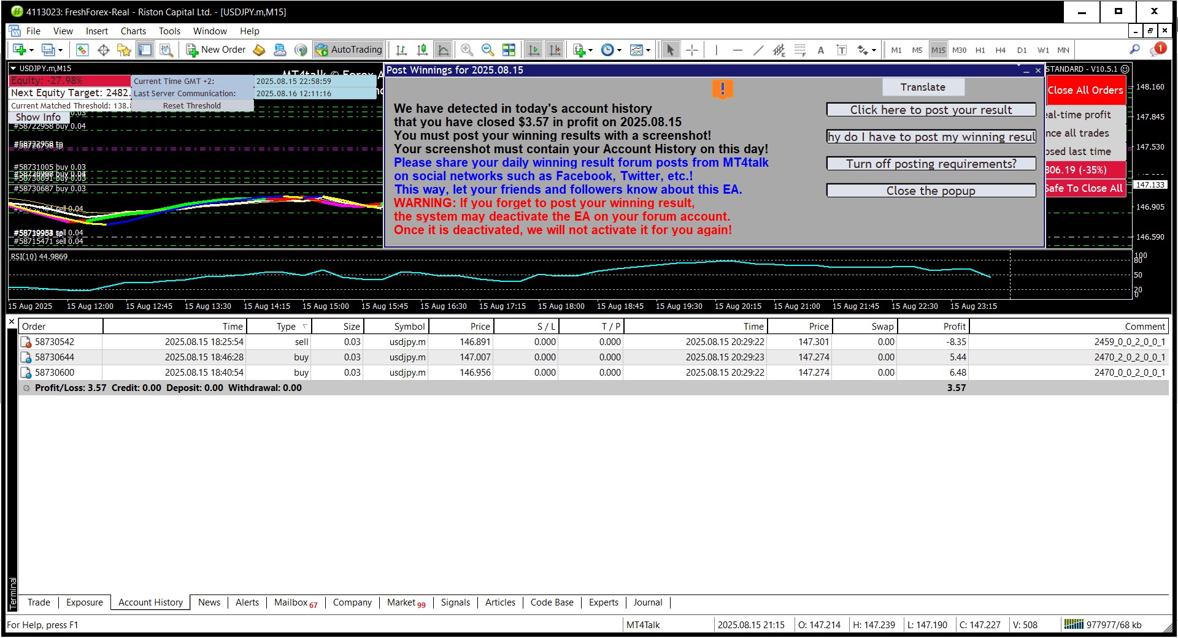Draw a trendline with the trendline tool

(758, 50)
